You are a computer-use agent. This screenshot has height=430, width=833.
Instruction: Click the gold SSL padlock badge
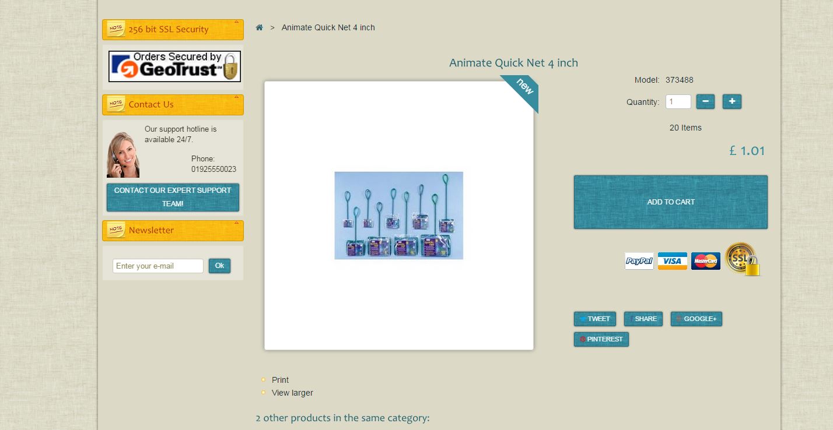(743, 259)
